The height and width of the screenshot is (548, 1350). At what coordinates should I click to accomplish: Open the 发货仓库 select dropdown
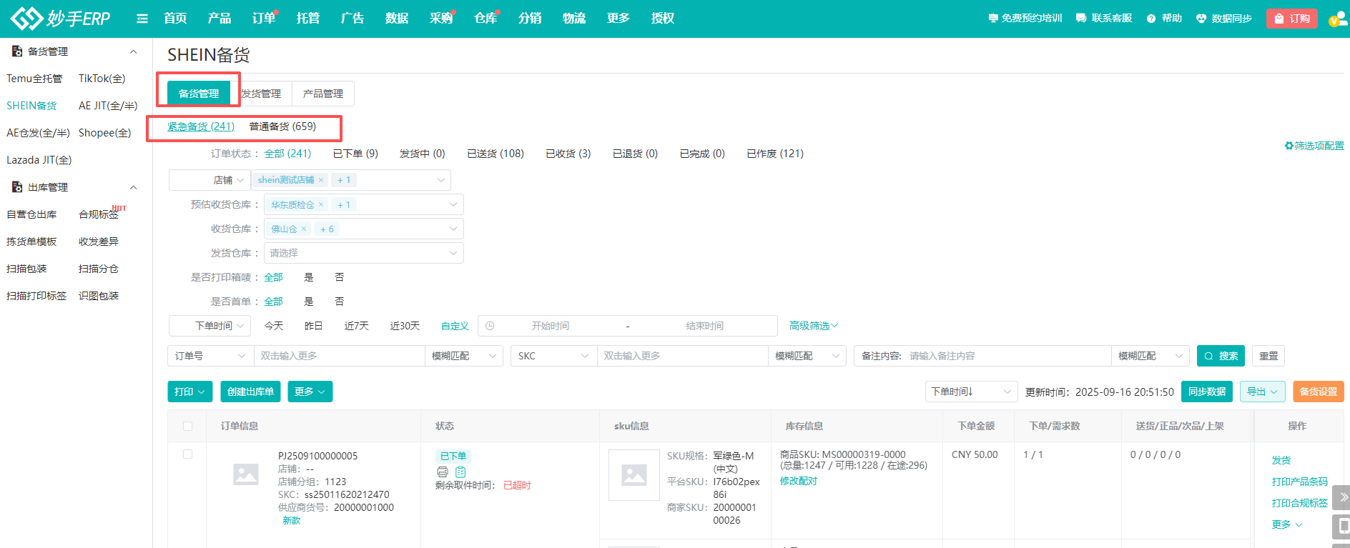[x=364, y=253]
